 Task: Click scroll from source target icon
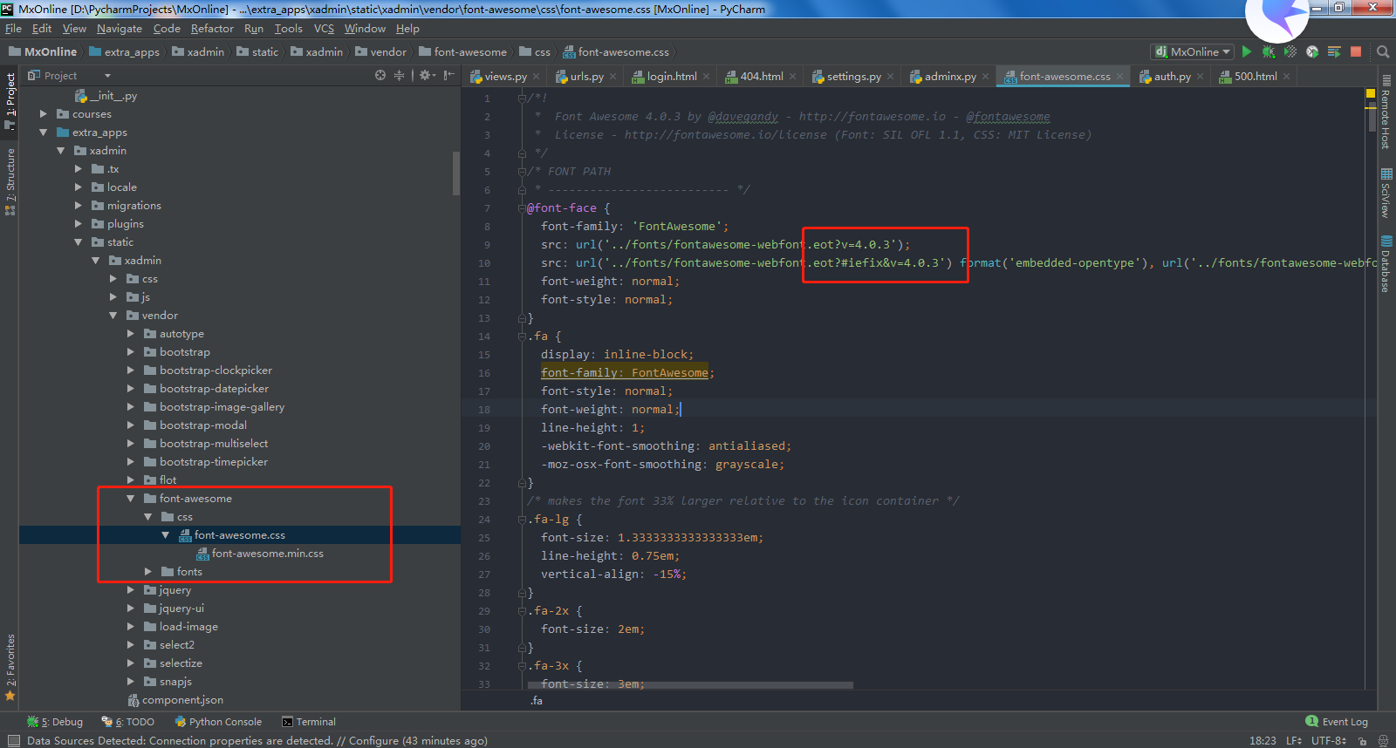(x=380, y=76)
